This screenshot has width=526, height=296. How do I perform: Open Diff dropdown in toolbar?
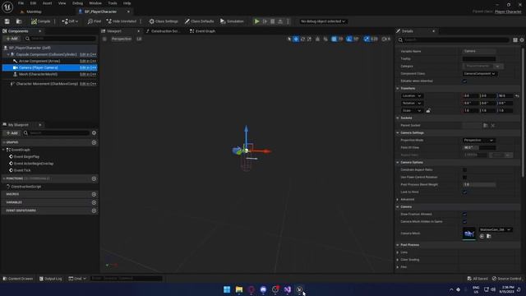[x=70, y=21]
